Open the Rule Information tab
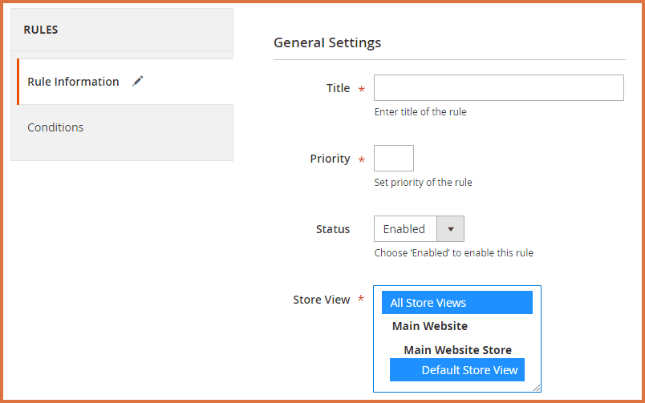Image resolution: width=645 pixels, height=403 pixels. pyautogui.click(x=73, y=82)
